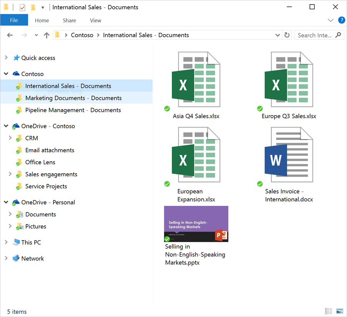
Task: Click the sync status badge on Asia Q4 Sales.xlsx
Action: 167,108
